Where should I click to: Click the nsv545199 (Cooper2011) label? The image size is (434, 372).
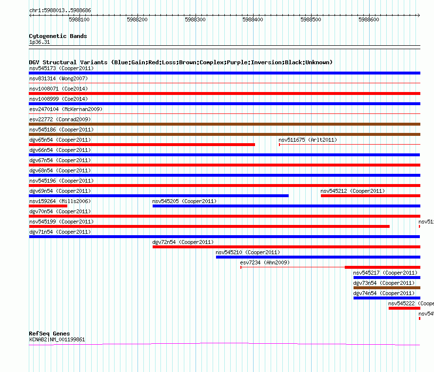click(61, 222)
